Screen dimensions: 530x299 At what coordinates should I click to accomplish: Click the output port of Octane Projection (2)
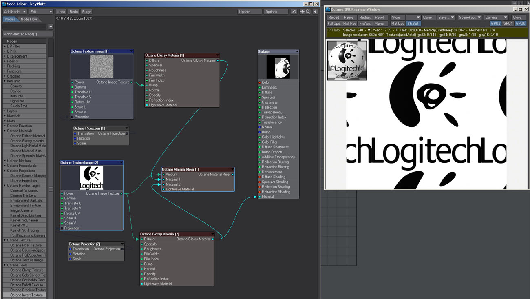122,249
